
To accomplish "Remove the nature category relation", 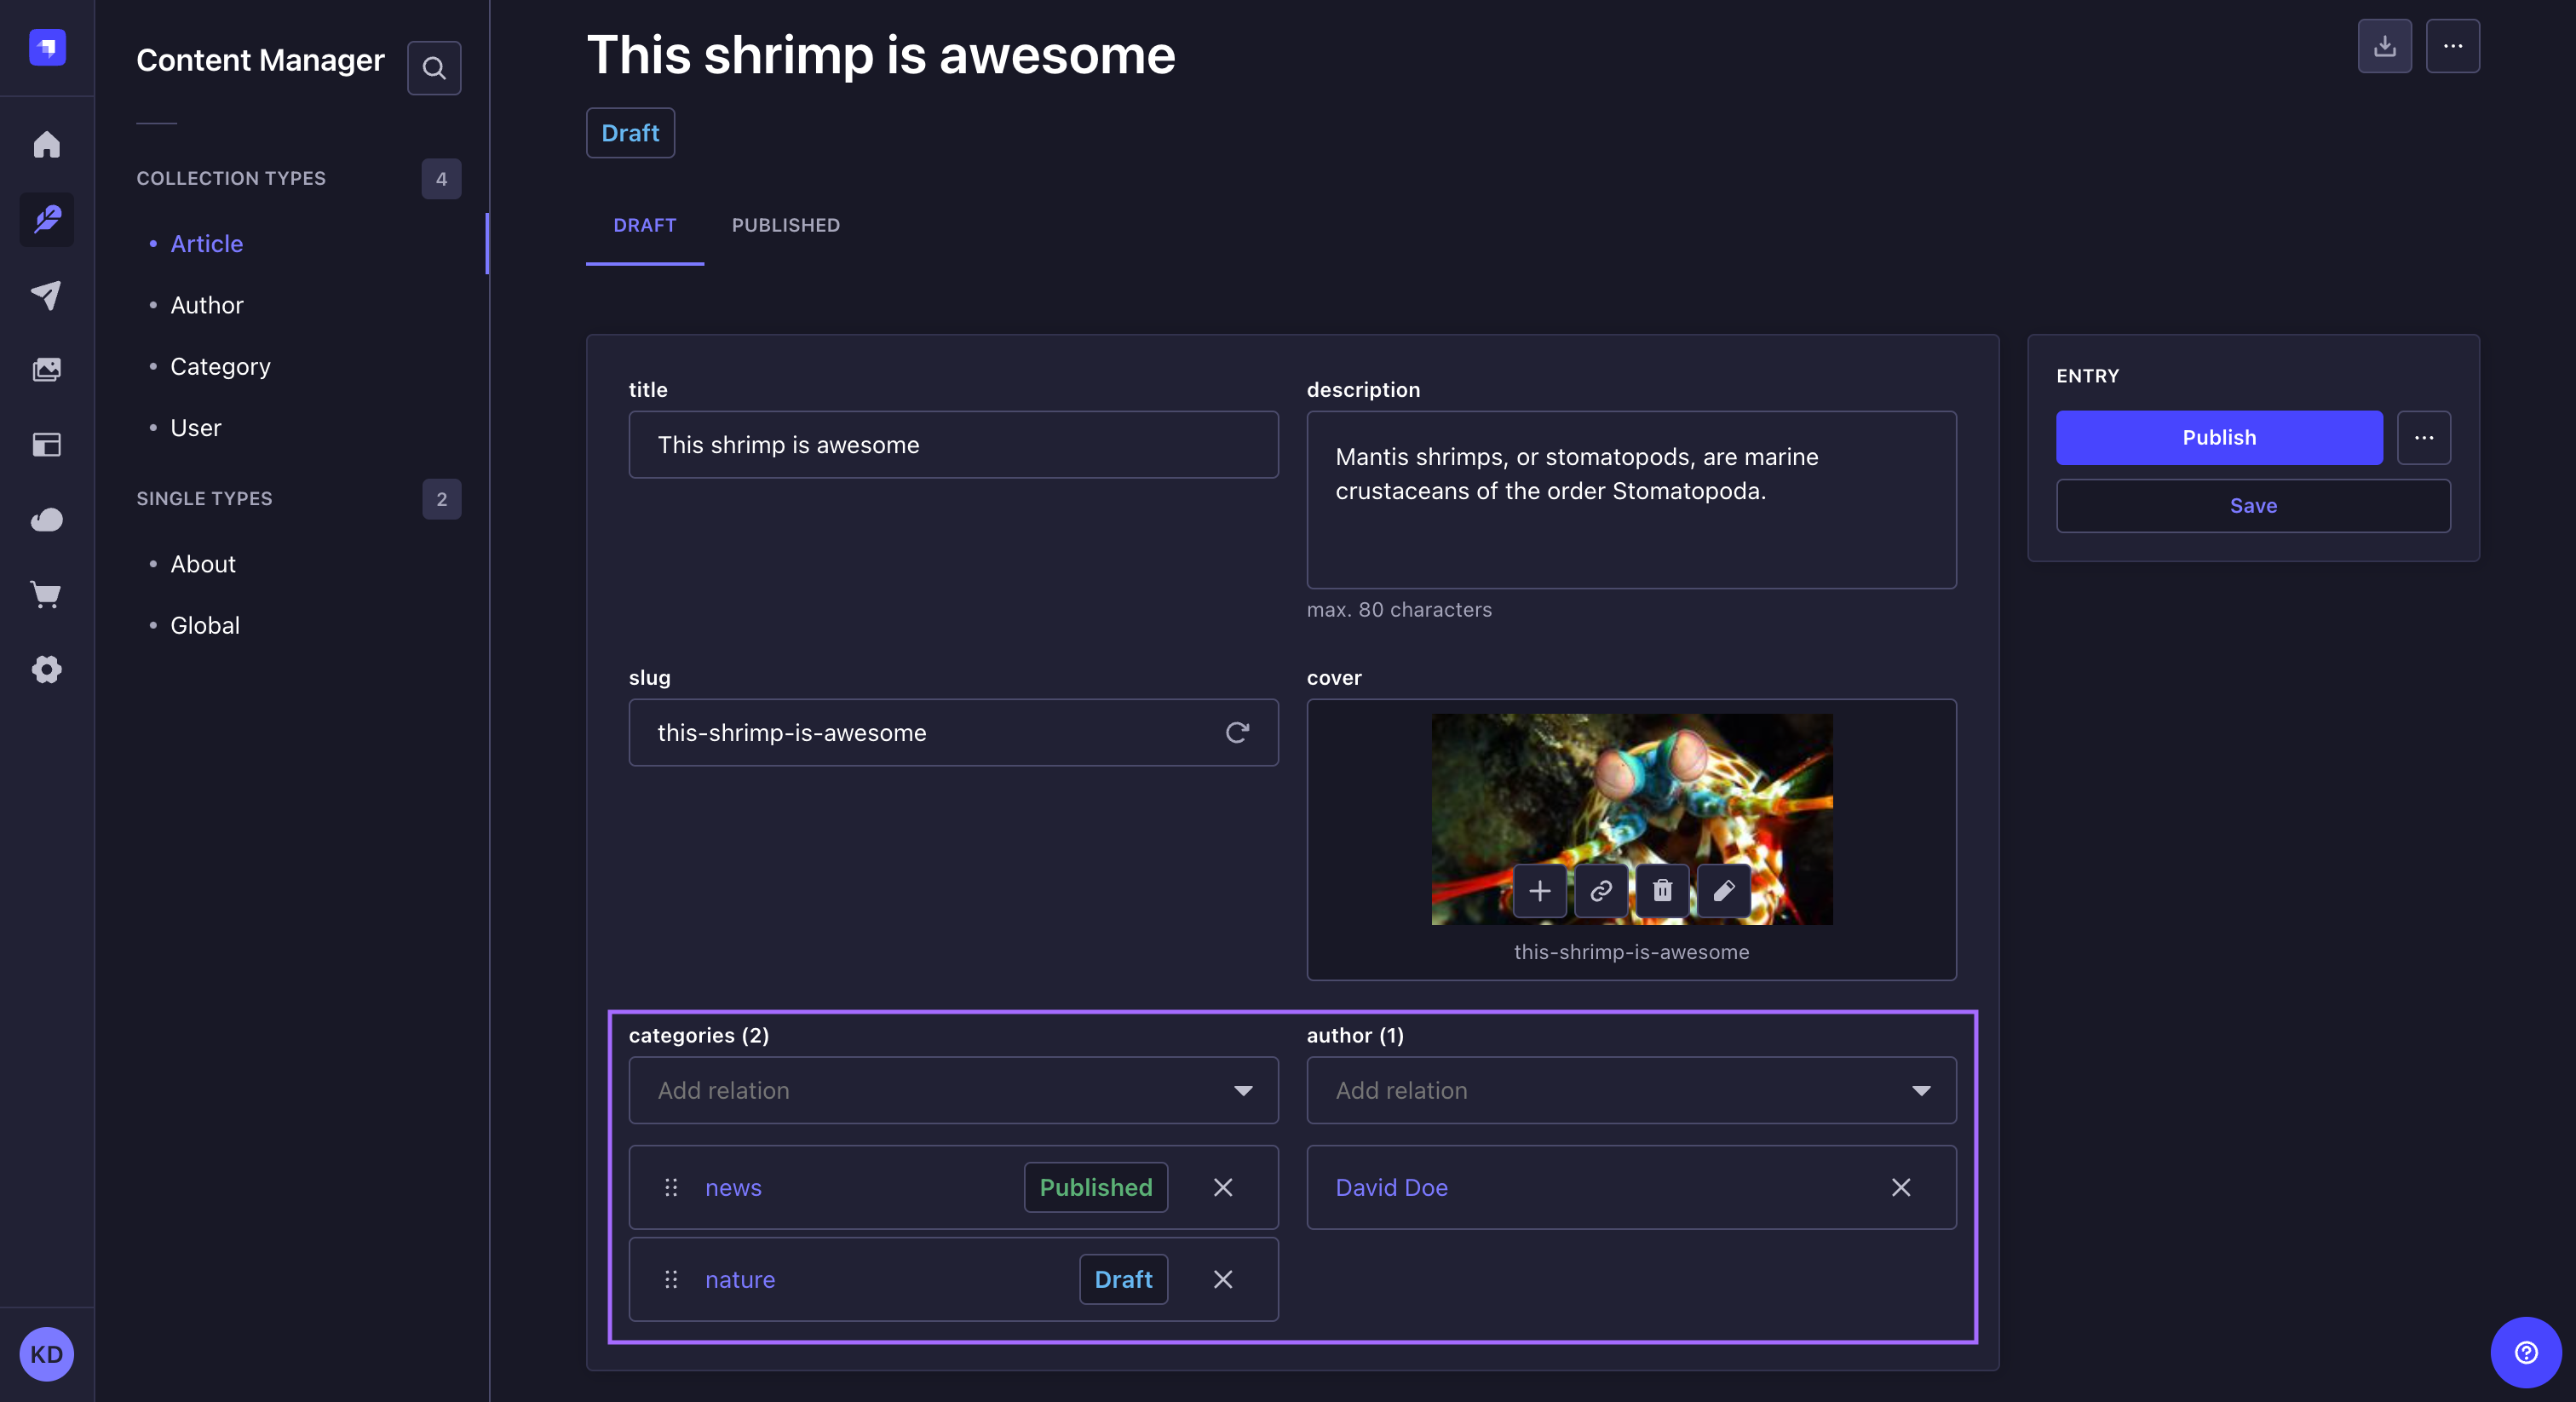I will pyautogui.click(x=1222, y=1279).
